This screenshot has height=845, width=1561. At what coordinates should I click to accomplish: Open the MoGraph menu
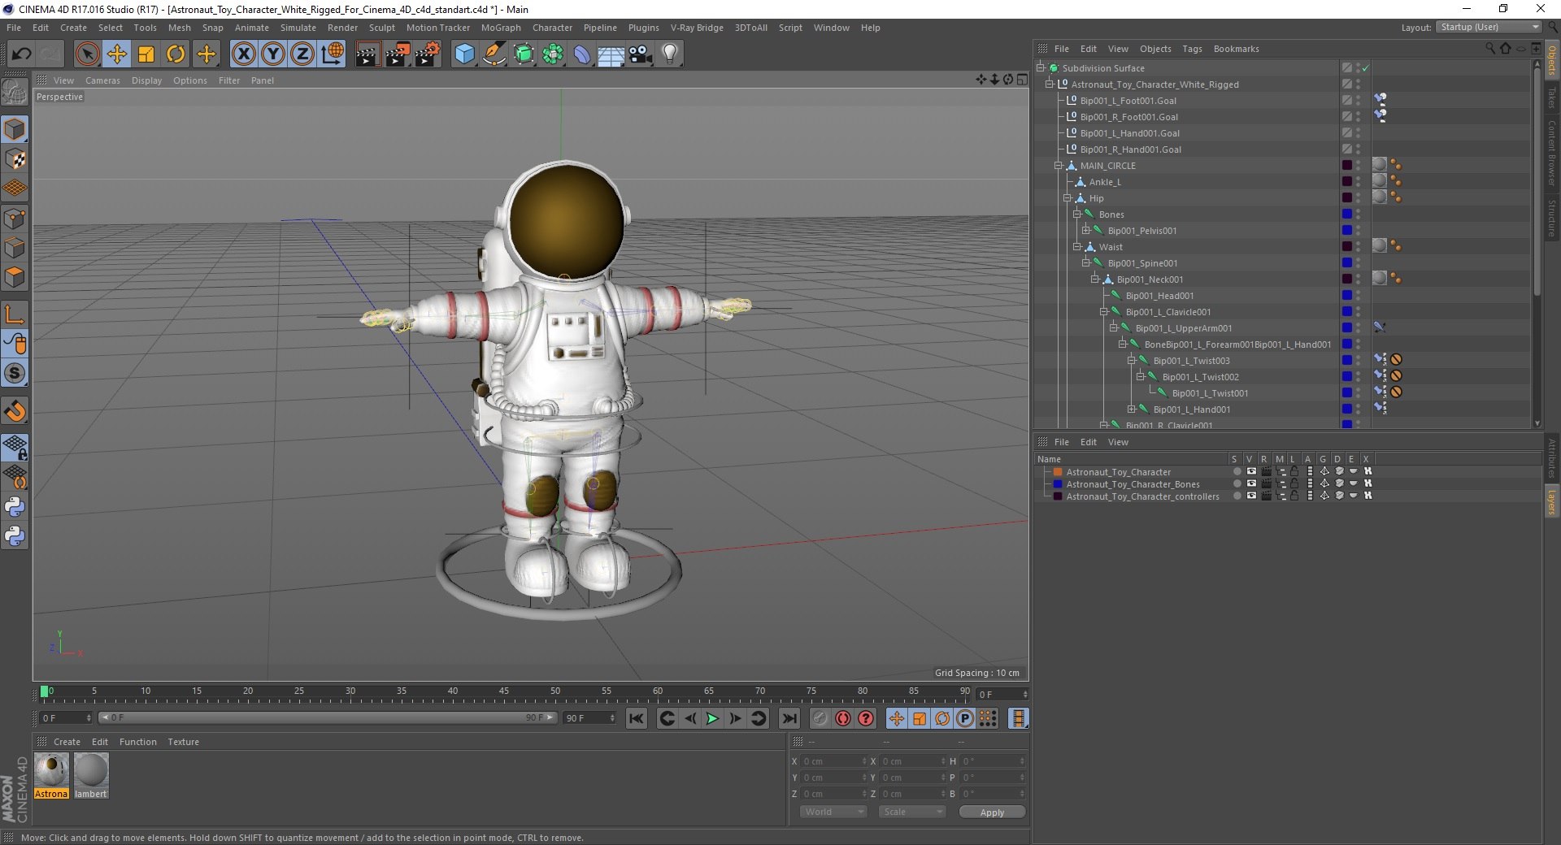(x=501, y=28)
